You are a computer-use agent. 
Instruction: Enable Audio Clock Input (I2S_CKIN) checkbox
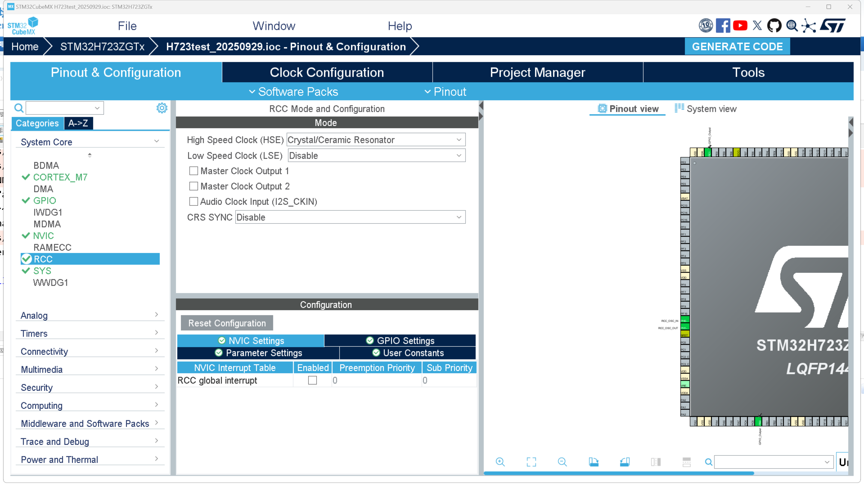point(193,201)
